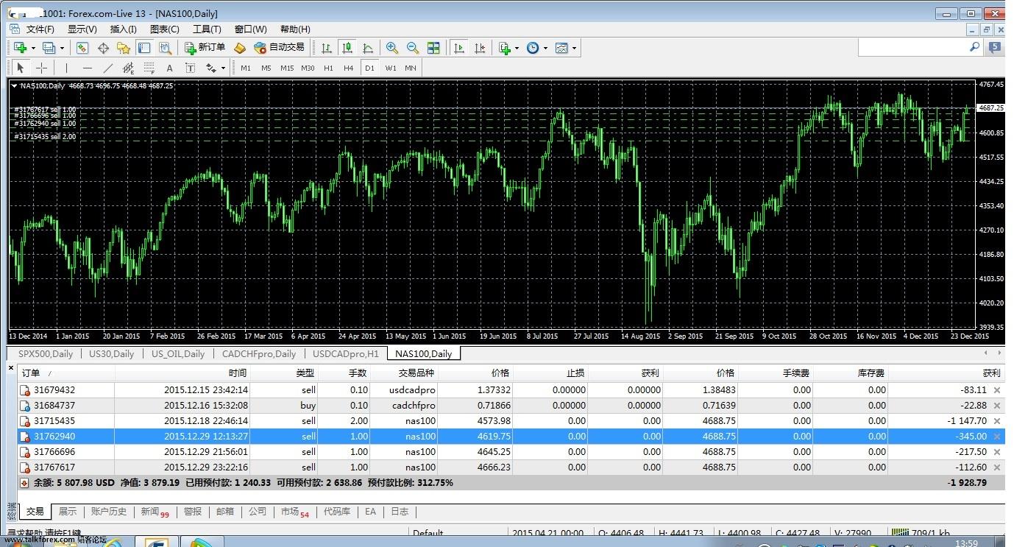
Task: Expand the periods dropdown arrow
Action: [545, 49]
